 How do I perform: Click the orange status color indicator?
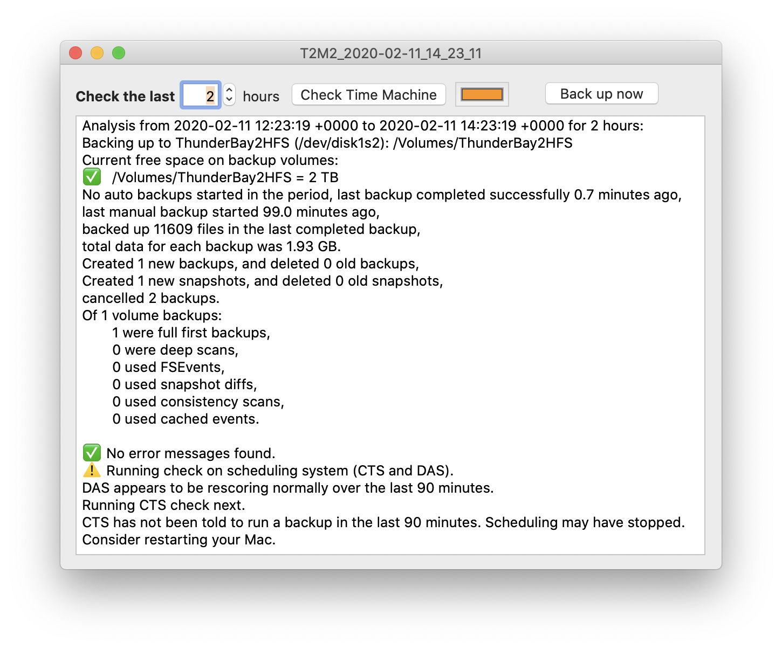coord(482,94)
